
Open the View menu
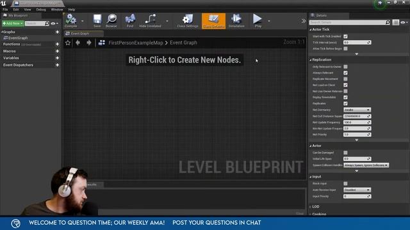(x=28, y=10)
